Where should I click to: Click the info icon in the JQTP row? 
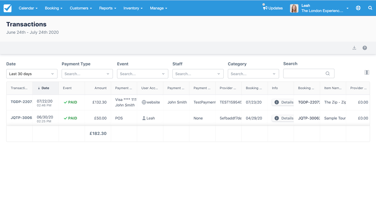277,118
